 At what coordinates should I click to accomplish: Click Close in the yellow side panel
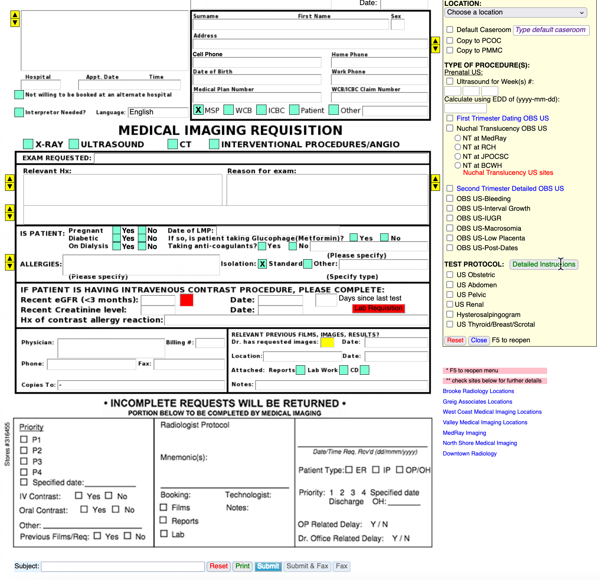click(x=479, y=340)
